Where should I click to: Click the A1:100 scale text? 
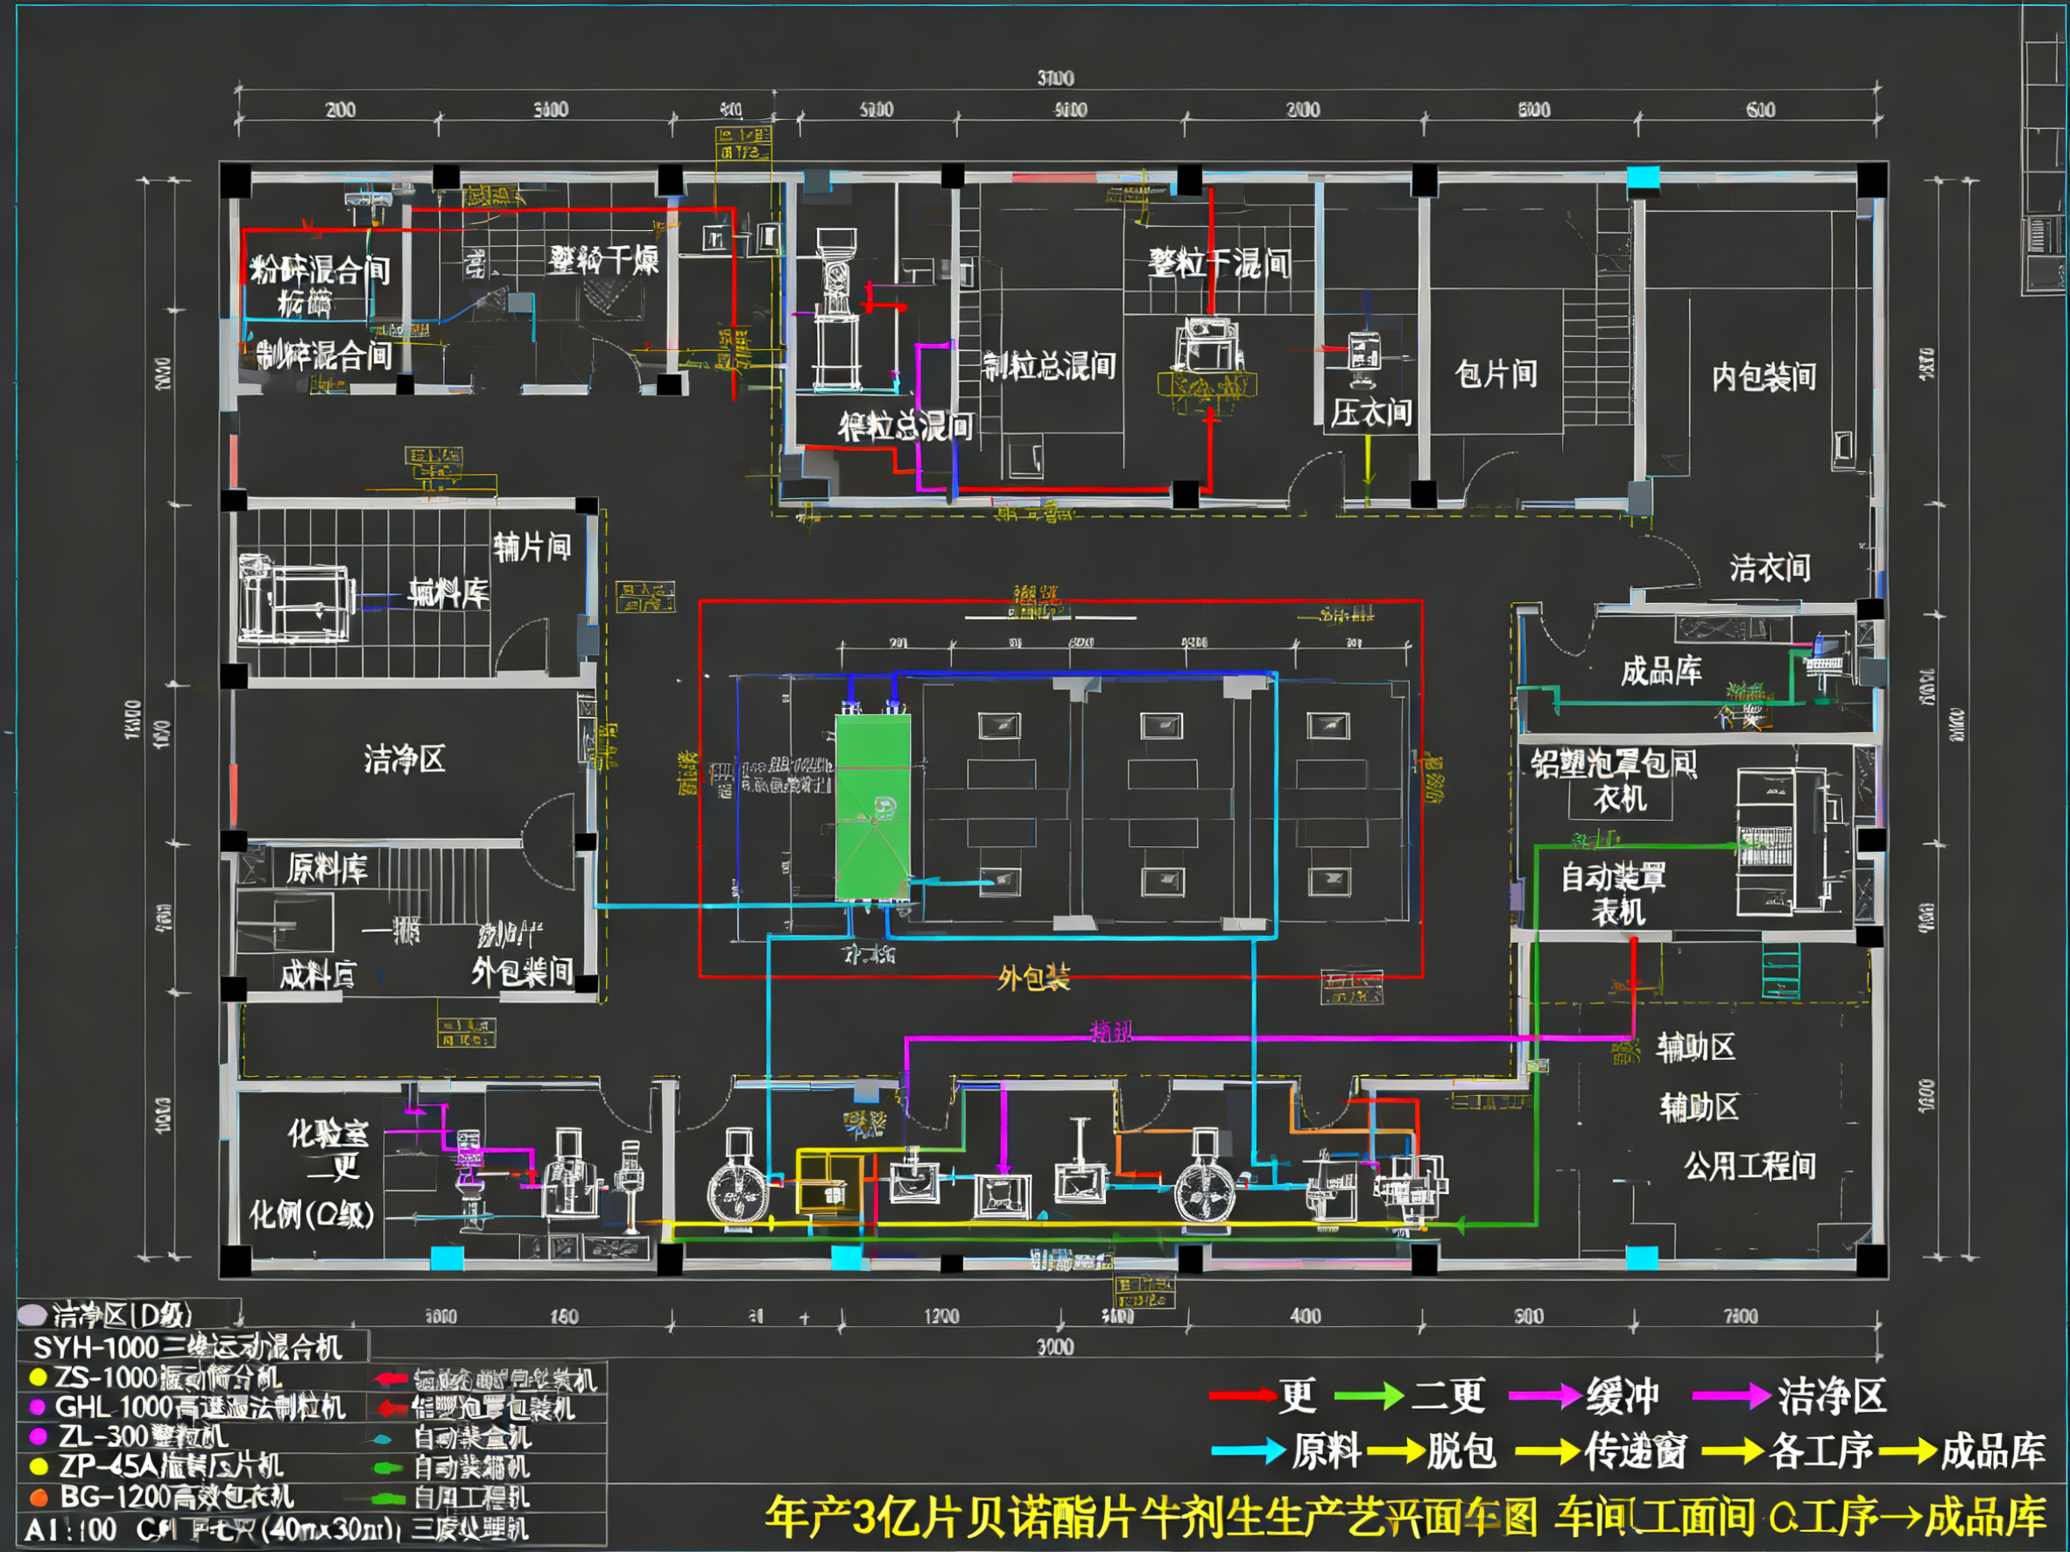tap(70, 1530)
